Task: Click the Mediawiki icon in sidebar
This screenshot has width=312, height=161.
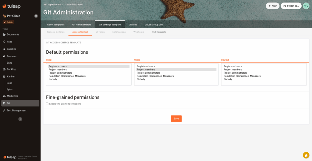Action: point(4,96)
